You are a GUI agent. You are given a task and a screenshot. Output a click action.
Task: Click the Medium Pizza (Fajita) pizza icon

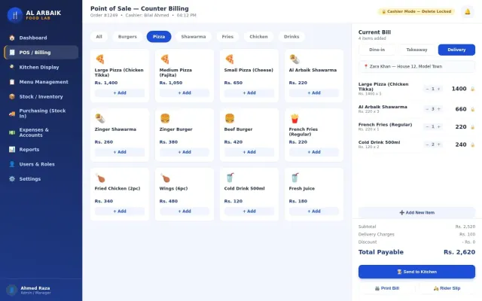165,59
